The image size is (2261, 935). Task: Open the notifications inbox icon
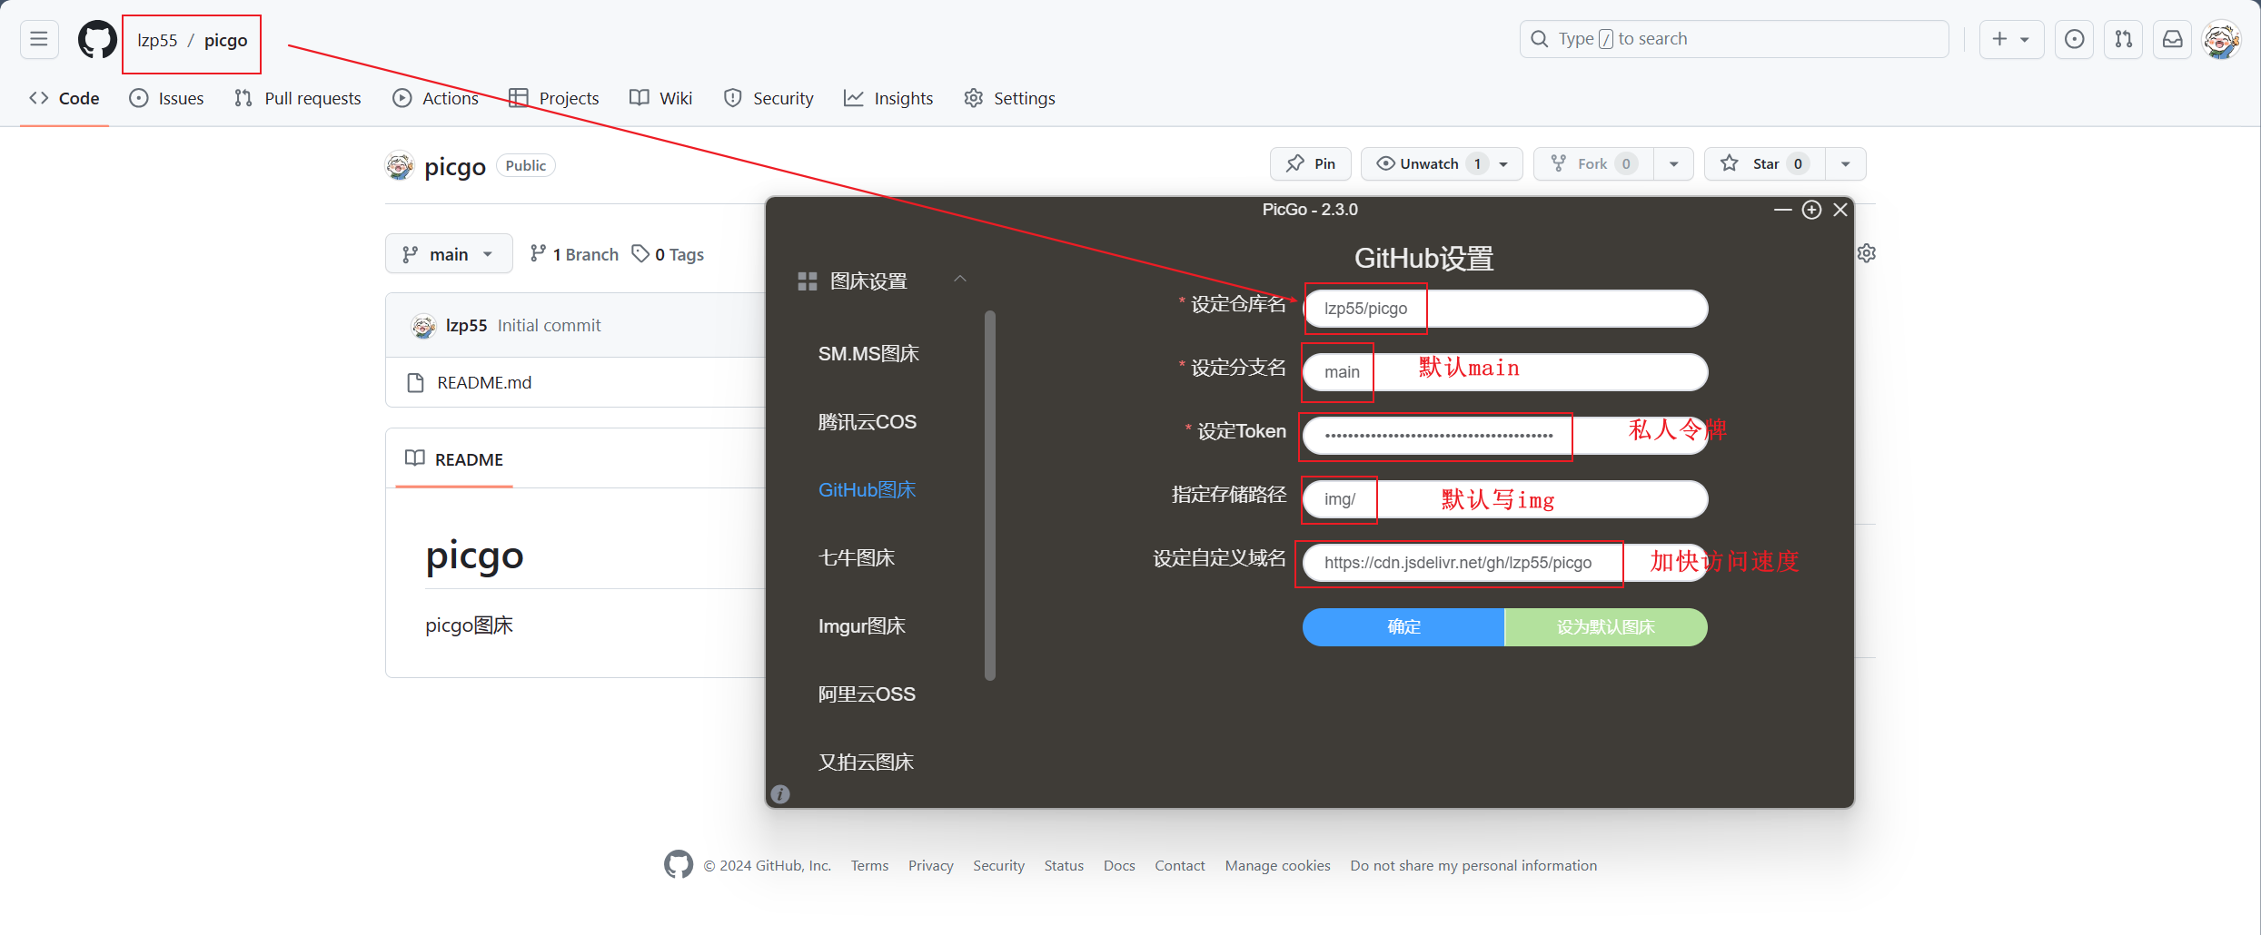pos(2173,39)
